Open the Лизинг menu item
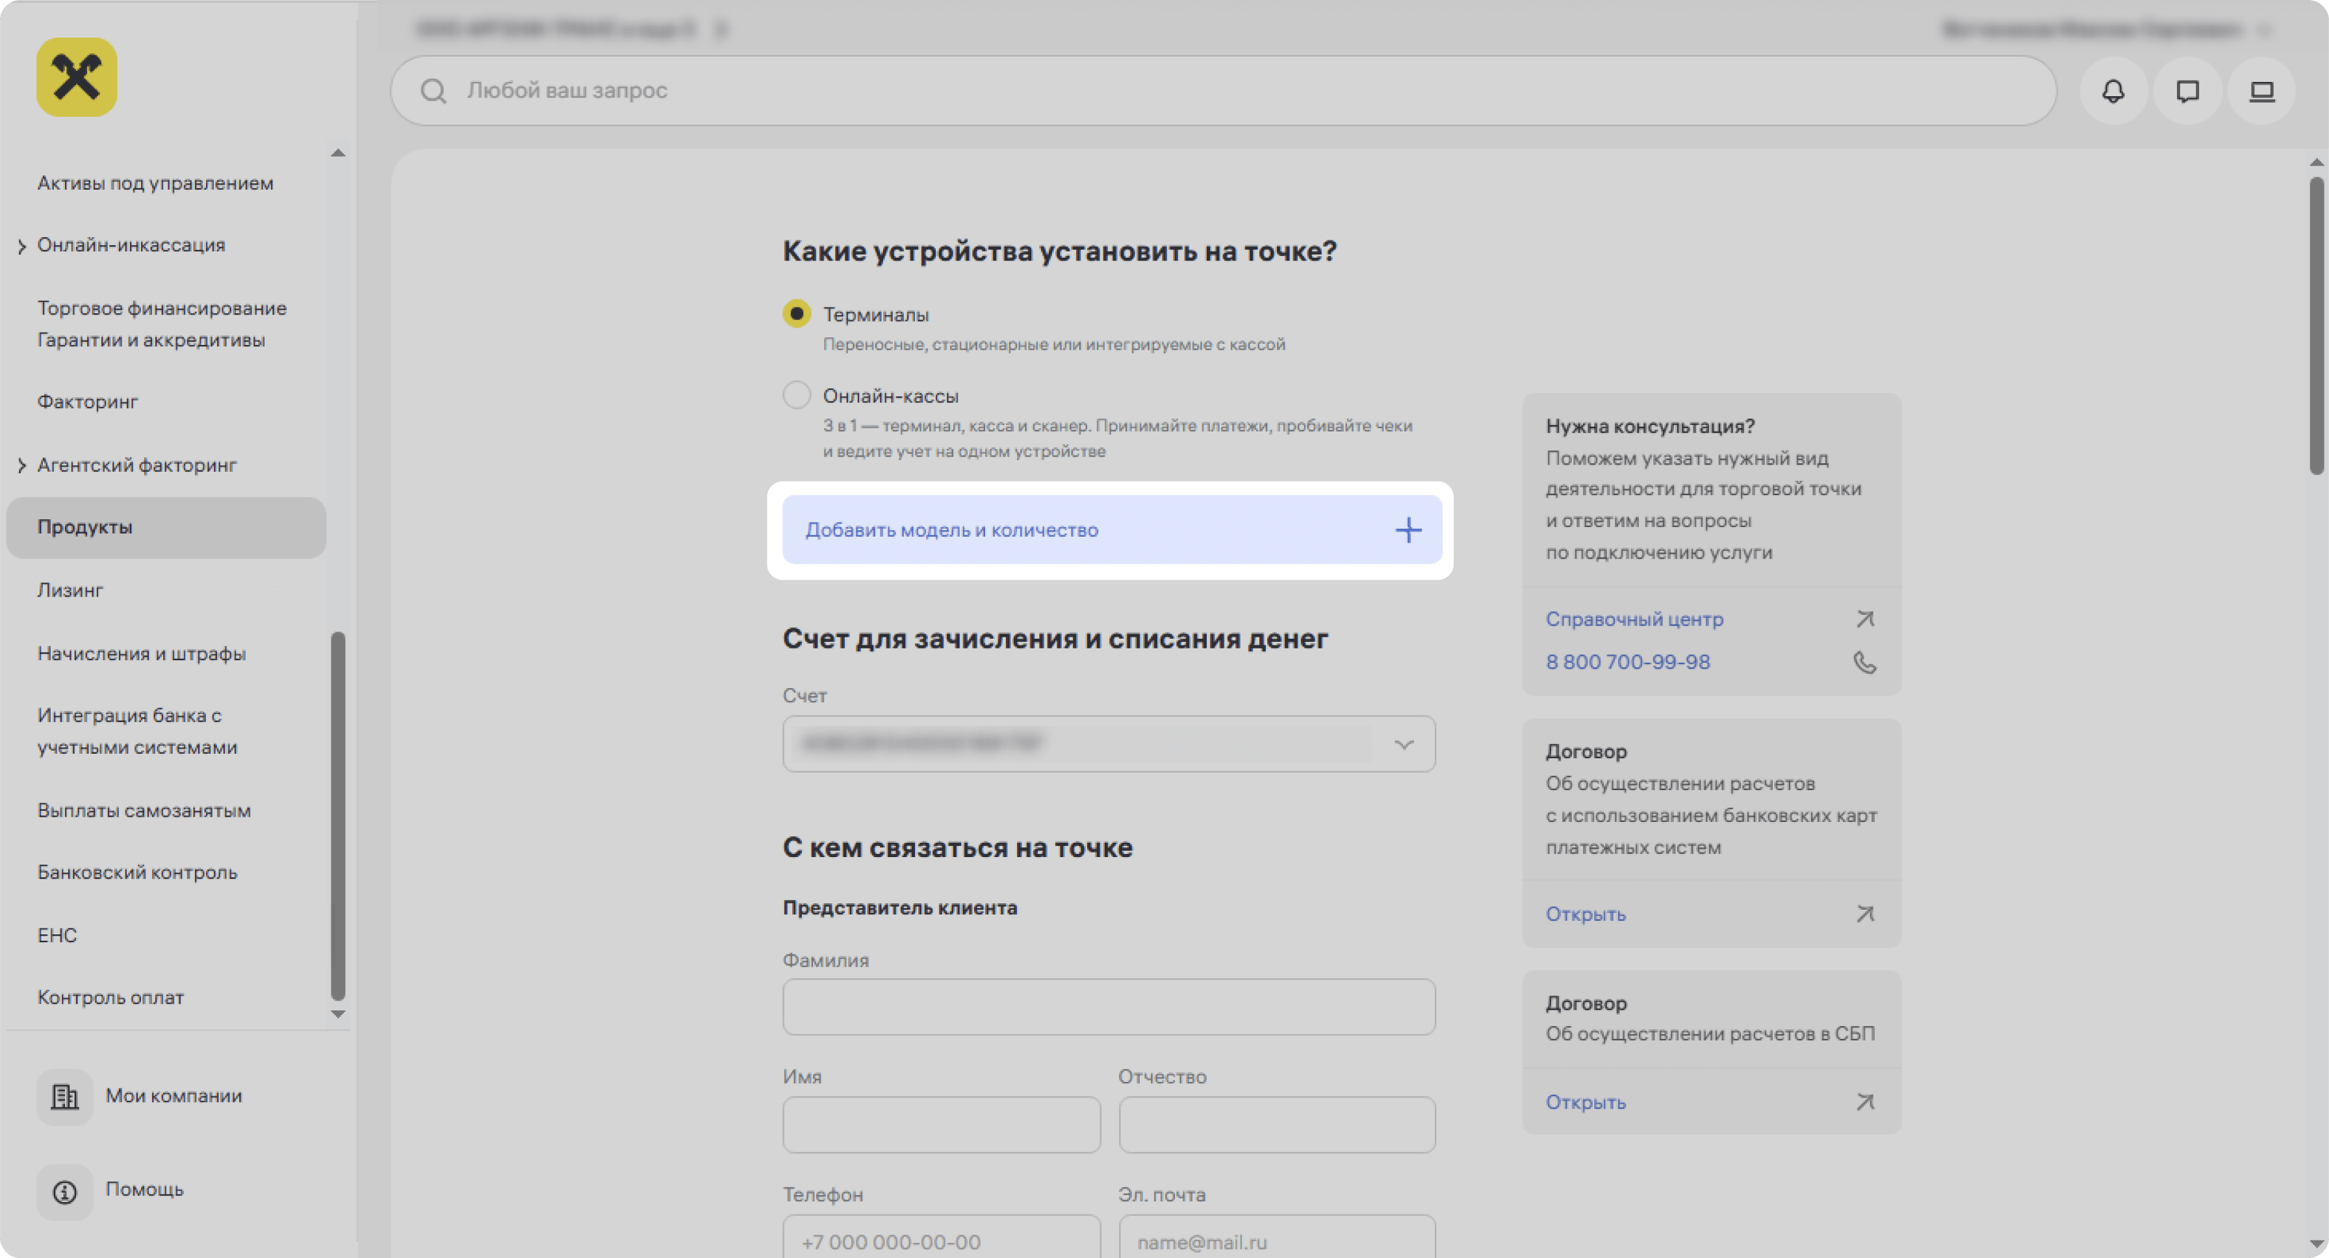 click(x=71, y=590)
